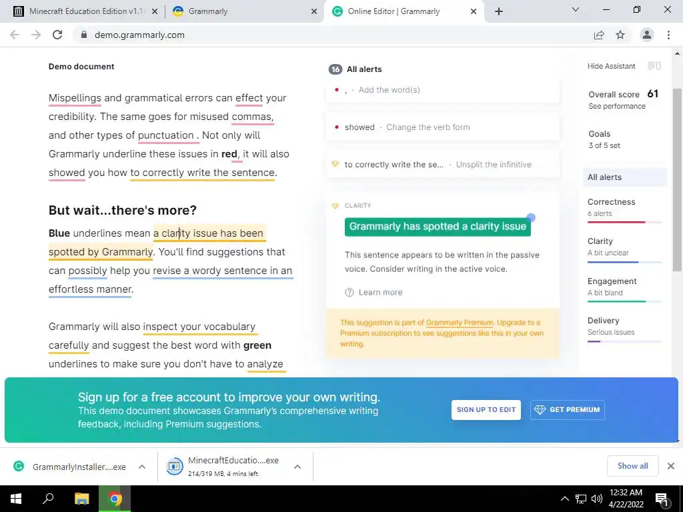Click the address bar URL
The width and height of the screenshot is (683, 512).
139,35
